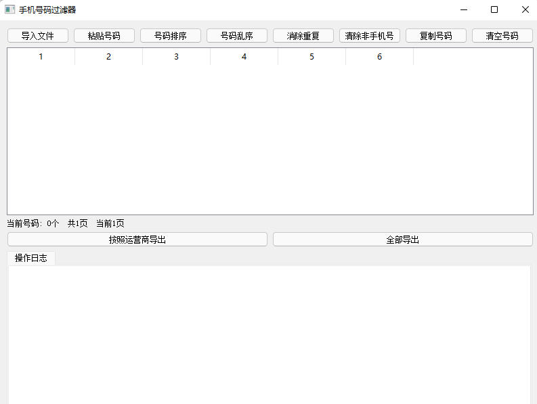Click inside the operation log text area
The width and height of the screenshot is (537, 404).
269,332
